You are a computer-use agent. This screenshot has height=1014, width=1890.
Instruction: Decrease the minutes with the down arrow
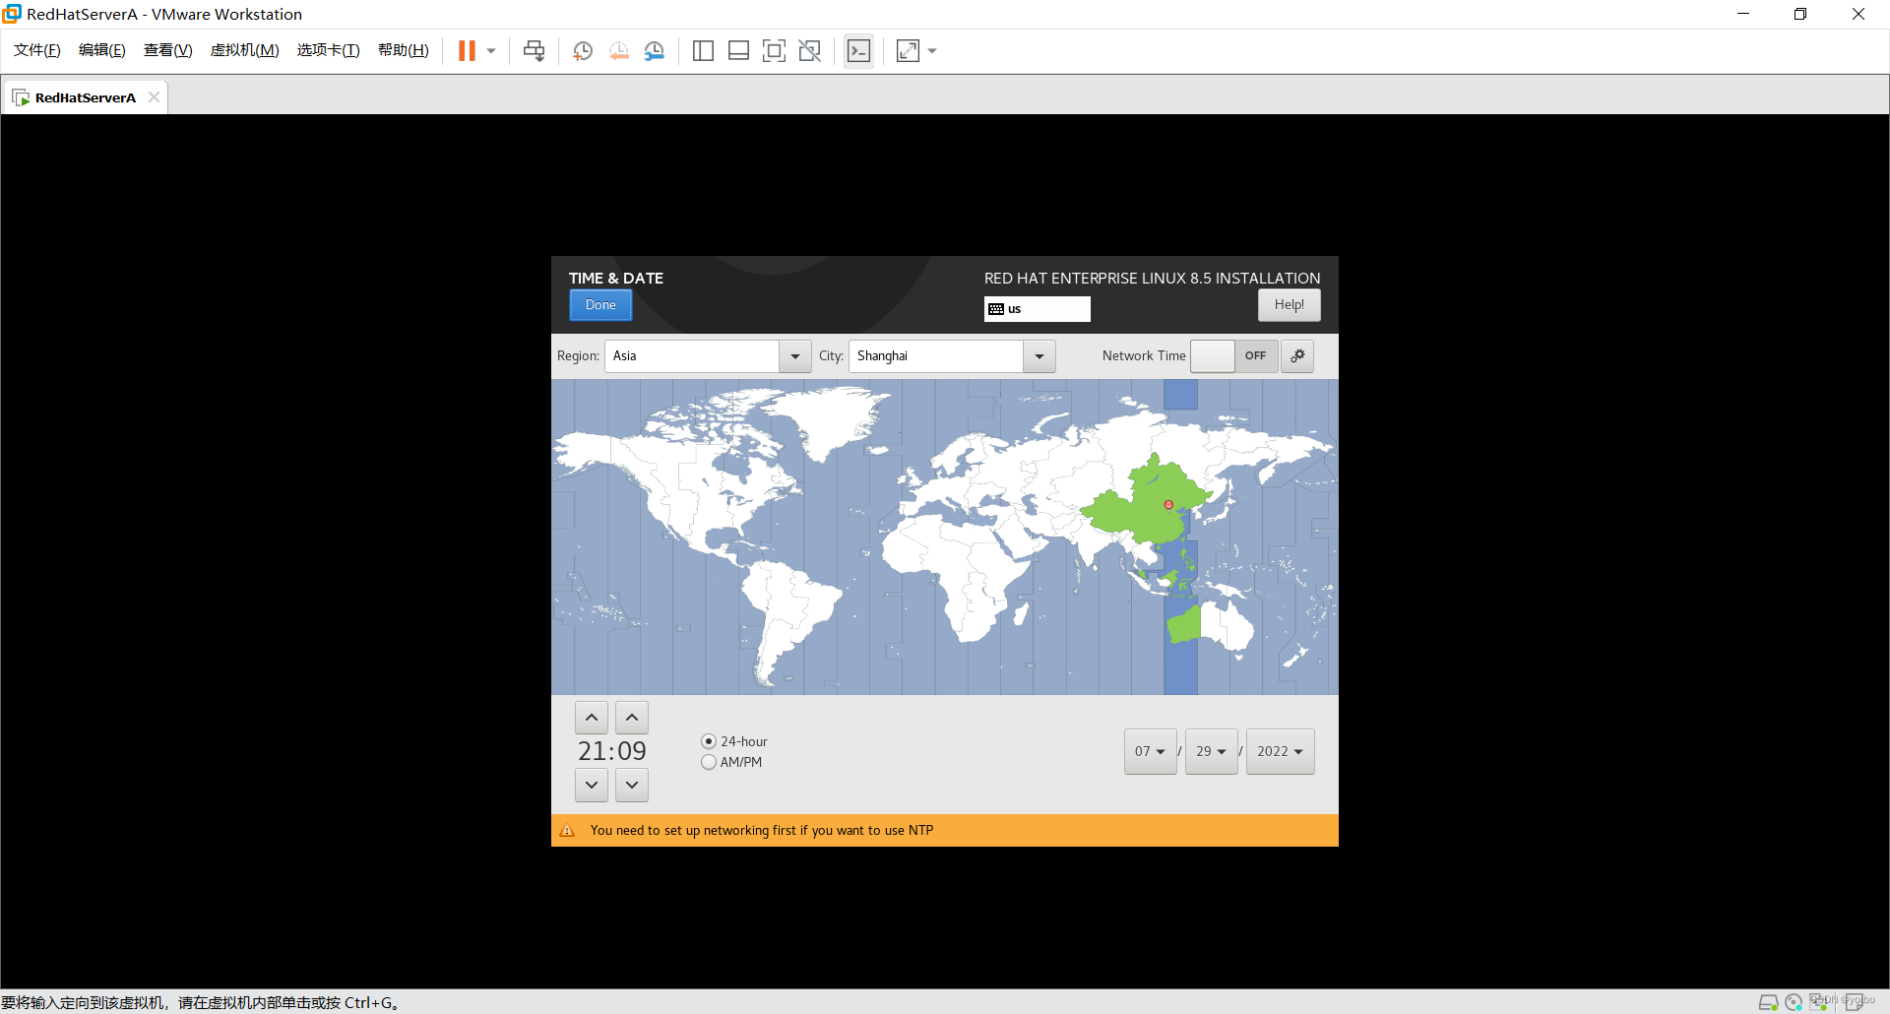click(x=632, y=785)
